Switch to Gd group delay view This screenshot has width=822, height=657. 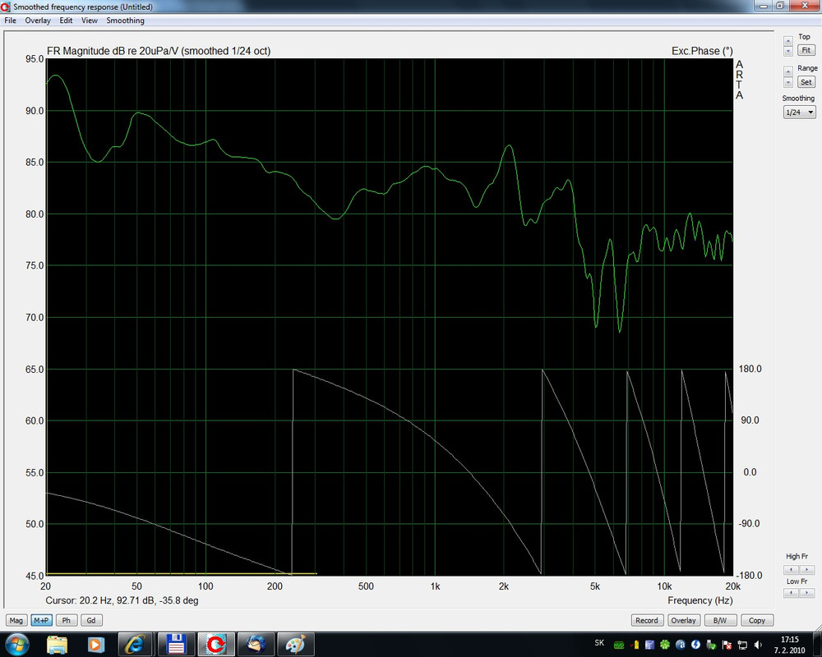coord(91,620)
